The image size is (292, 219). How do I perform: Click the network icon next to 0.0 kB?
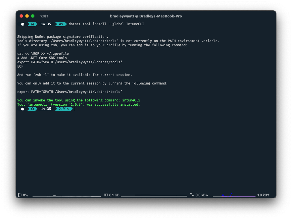192,195
